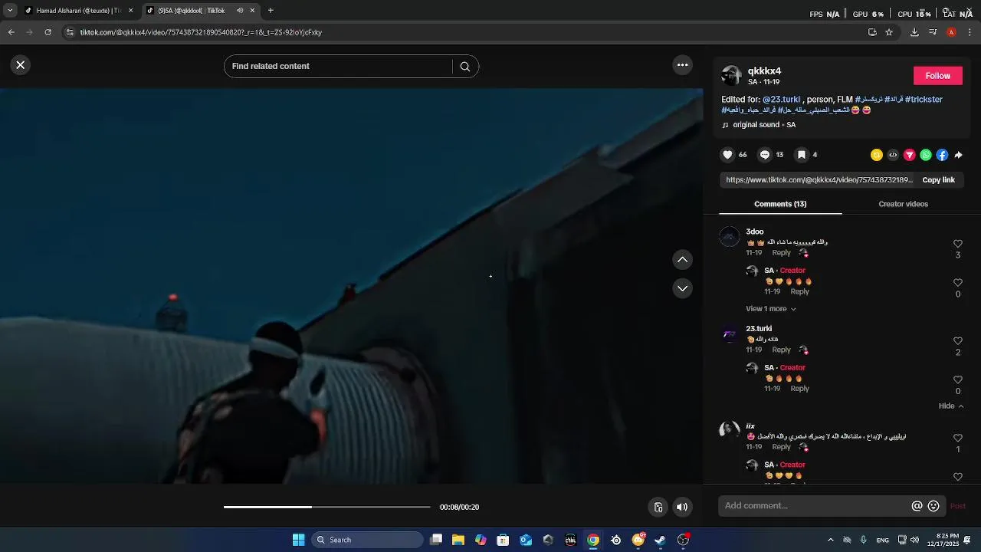981x552 pixels.
Task: Reply to iix's comment
Action: (781, 447)
